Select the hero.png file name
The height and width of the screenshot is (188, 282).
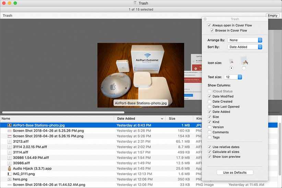(x=20, y=179)
